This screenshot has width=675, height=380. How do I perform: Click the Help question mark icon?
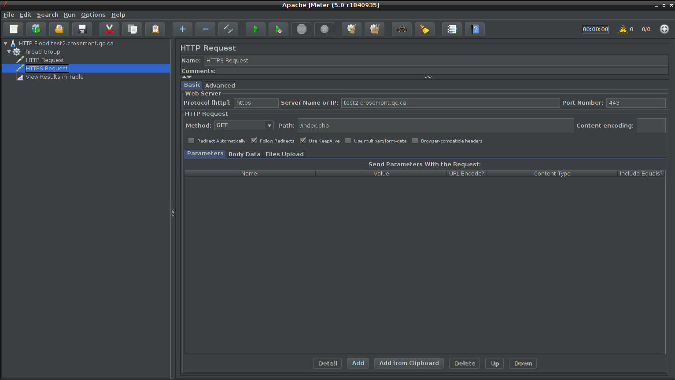[475, 29]
